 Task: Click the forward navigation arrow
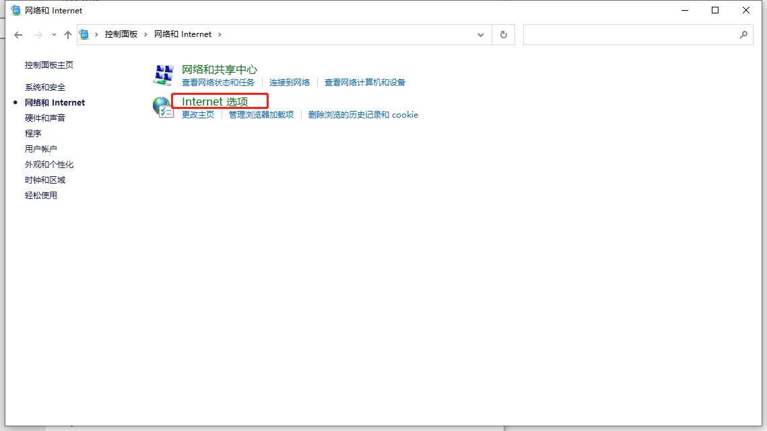coord(38,34)
